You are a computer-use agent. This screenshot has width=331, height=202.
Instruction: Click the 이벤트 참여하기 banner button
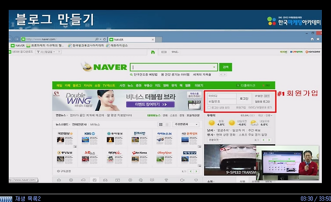[x=150, y=104]
